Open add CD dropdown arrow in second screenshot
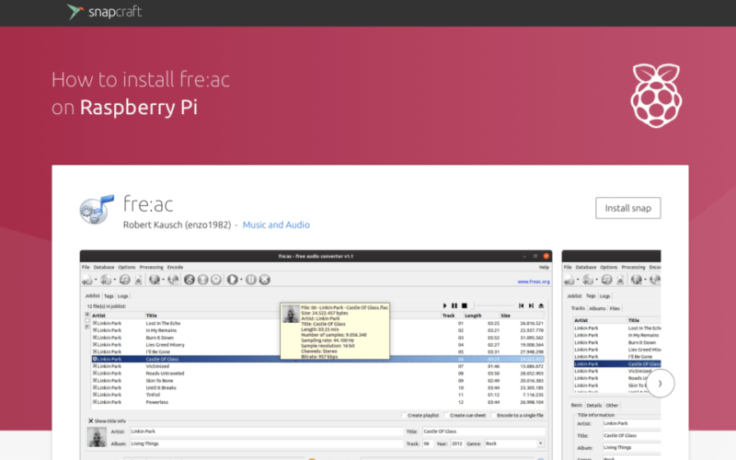This screenshot has height=460, width=736. tap(596, 280)
